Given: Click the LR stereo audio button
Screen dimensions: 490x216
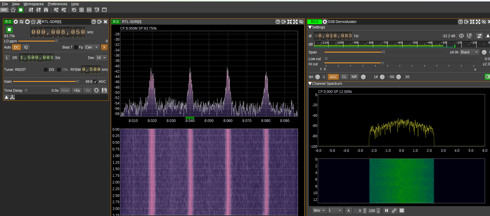Looking at the screenshot, I should (x=469, y=36).
